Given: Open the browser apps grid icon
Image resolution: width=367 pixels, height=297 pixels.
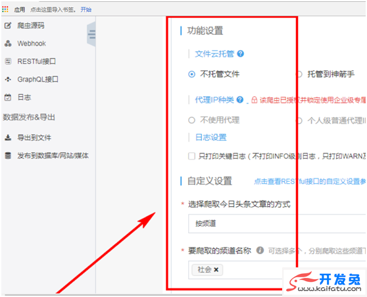Looking at the screenshot, I should point(5,9).
